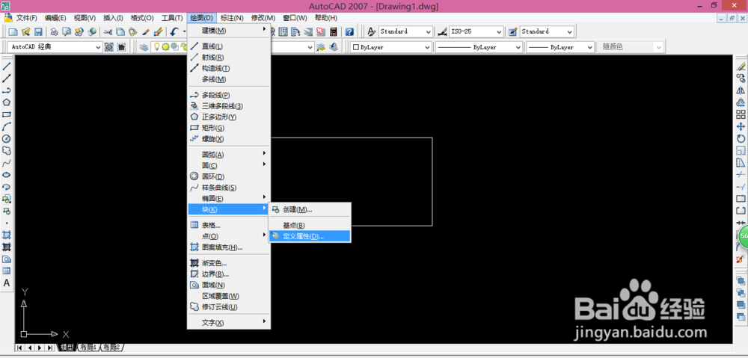Viewport: 748px width, 358px height.
Task: Select the Rectangle tool in left toolbar
Action: (x=7, y=114)
